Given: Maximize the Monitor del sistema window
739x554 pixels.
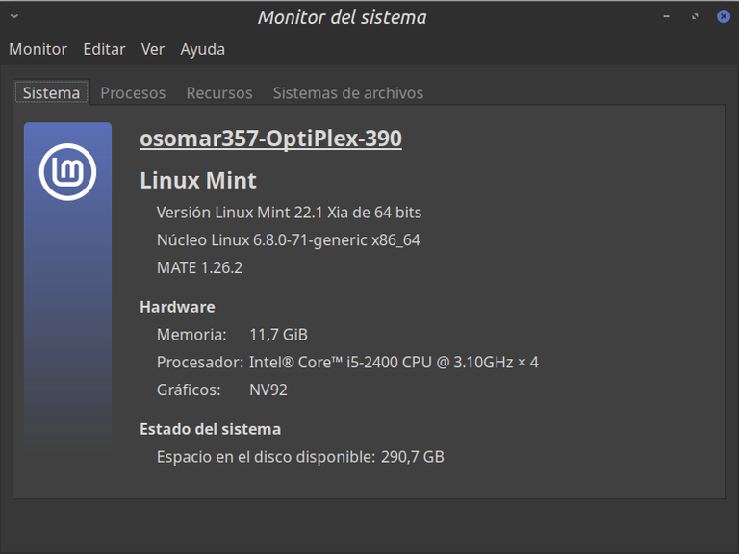Looking at the screenshot, I should pyautogui.click(x=695, y=16).
